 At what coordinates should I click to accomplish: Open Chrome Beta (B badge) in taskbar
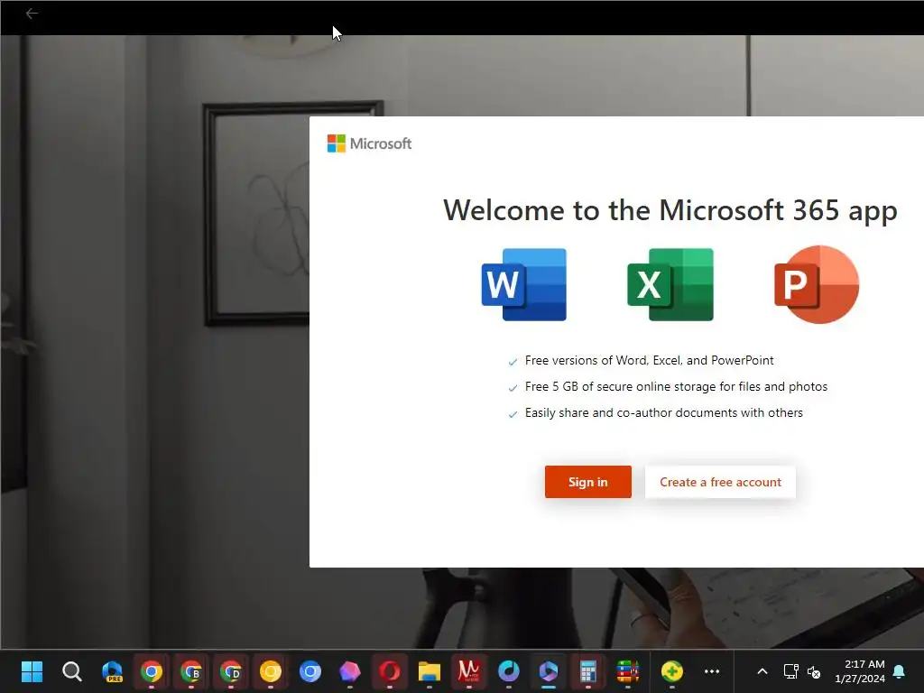pyautogui.click(x=191, y=671)
